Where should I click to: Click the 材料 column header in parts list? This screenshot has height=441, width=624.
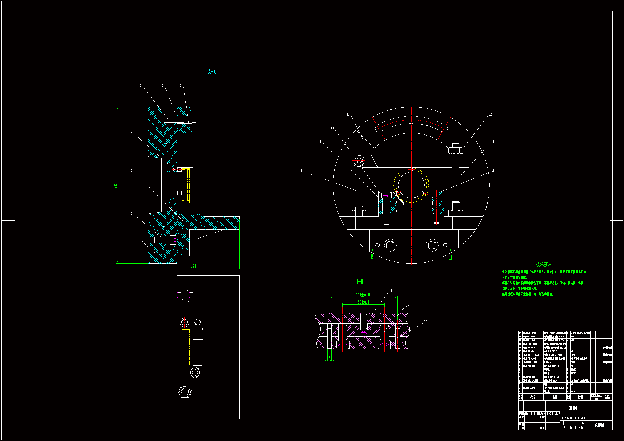click(580, 397)
